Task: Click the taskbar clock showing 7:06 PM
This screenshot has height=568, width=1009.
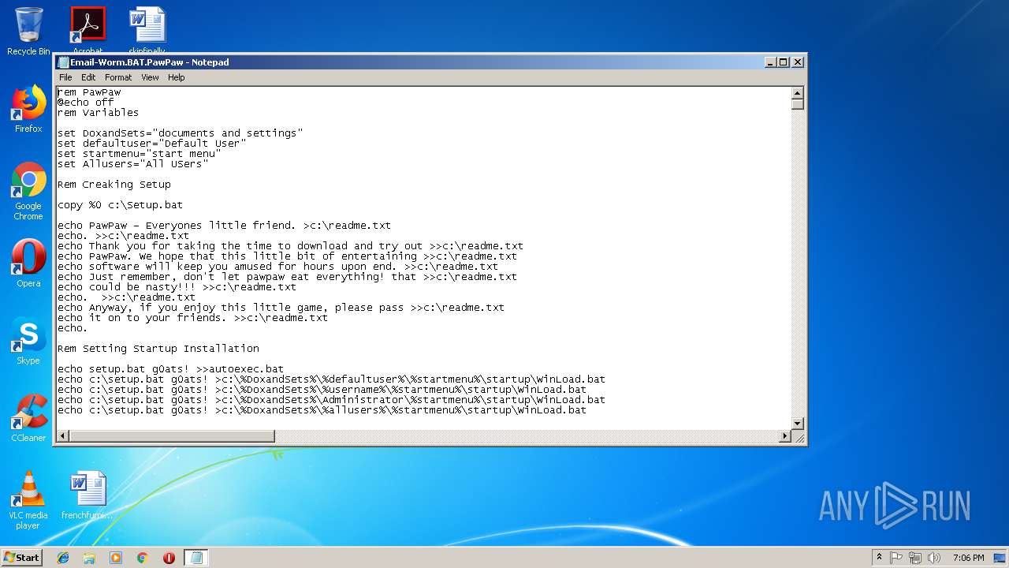Action: (968, 558)
